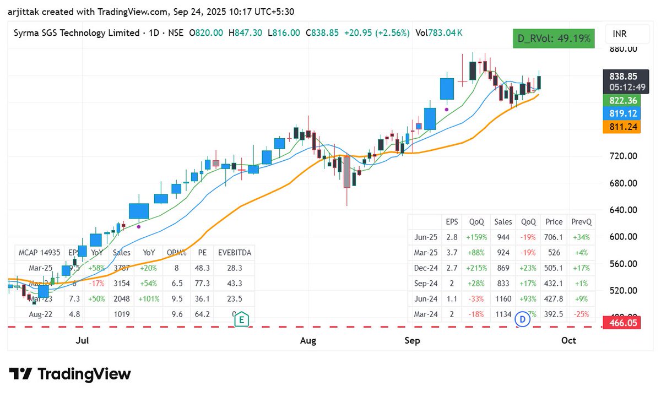Image resolution: width=661 pixels, height=397 pixels.
Task: Click the H847.30 high value
Action: tap(246, 33)
